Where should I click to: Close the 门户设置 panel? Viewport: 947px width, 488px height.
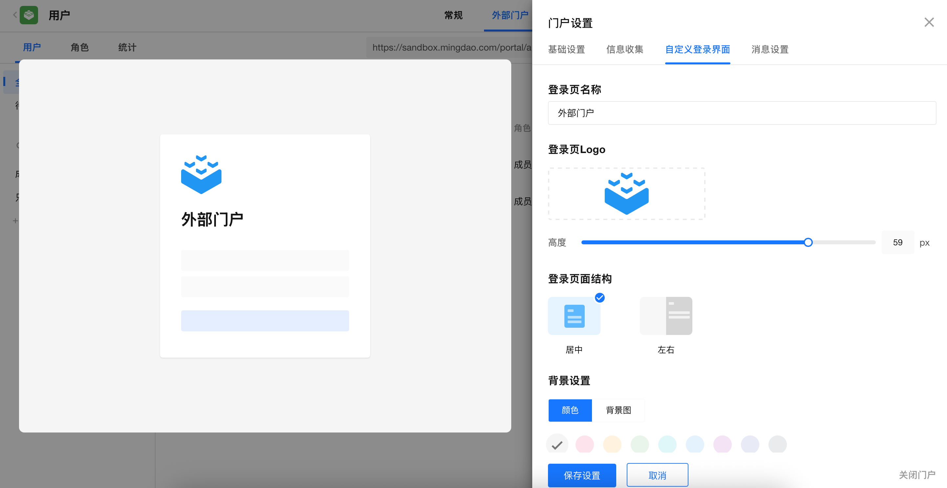(929, 22)
